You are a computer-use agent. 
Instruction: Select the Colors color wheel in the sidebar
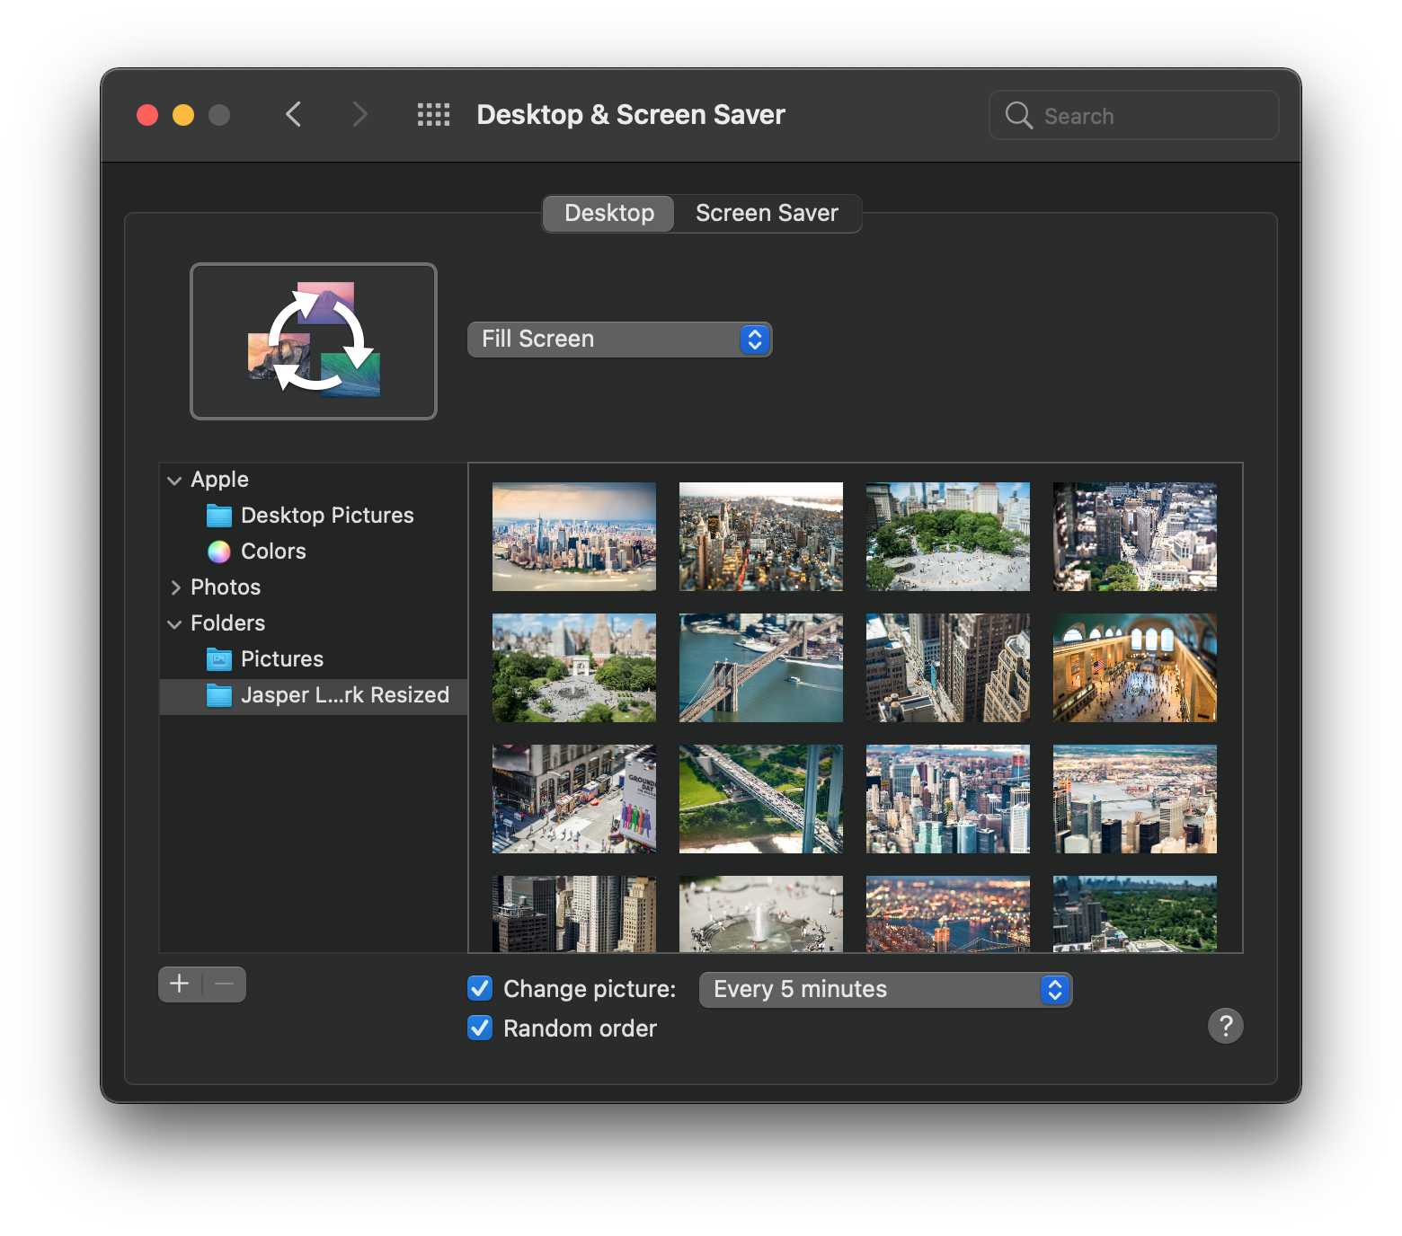click(x=218, y=552)
